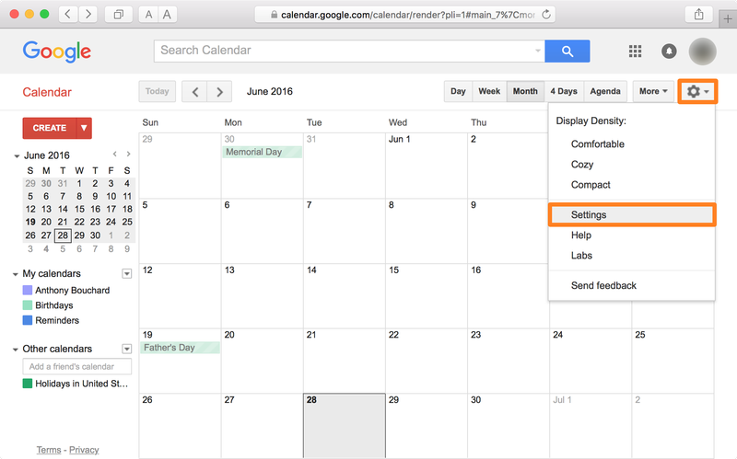Viewport: 737px width, 459px height.
Task: Collapse the Other calendars section
Action: [x=16, y=350]
